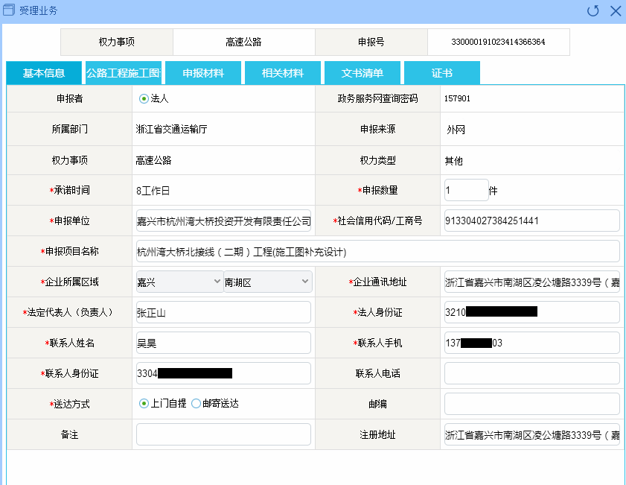Switch to the 基本信息 tab
Image resolution: width=626 pixels, height=485 pixels.
[x=44, y=73]
